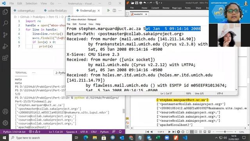Screen dimensions: 250x141
Task: Open the File menu in VS Code
Action: coord(11,4)
